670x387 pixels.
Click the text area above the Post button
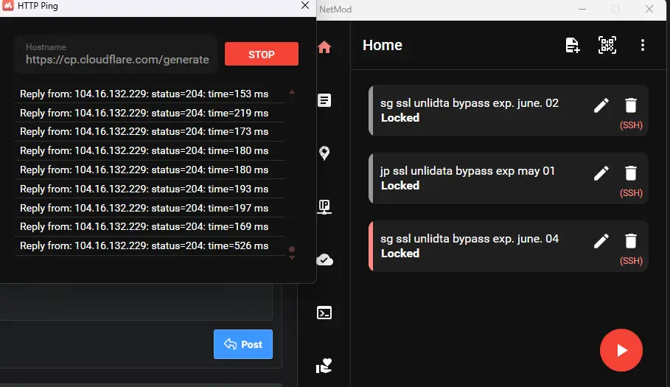pyautogui.click(x=136, y=301)
